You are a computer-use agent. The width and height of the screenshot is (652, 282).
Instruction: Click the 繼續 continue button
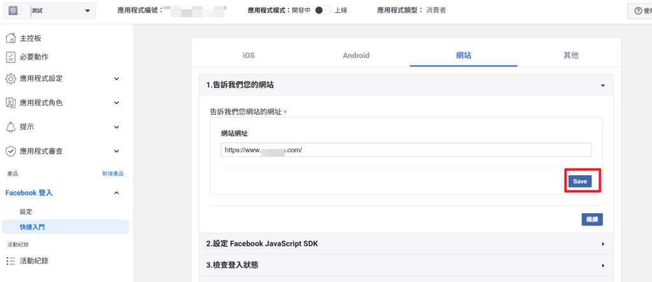point(592,219)
